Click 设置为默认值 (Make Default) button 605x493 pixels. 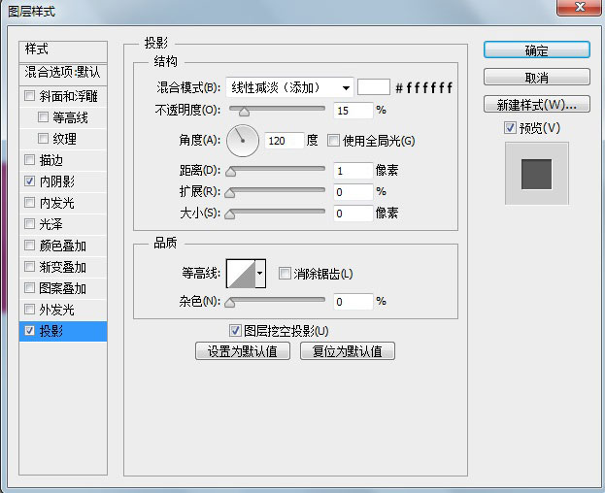(243, 351)
